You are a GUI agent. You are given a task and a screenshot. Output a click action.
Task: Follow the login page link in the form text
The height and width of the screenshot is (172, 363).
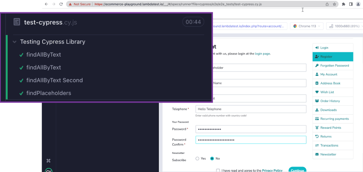click(x=262, y=54)
